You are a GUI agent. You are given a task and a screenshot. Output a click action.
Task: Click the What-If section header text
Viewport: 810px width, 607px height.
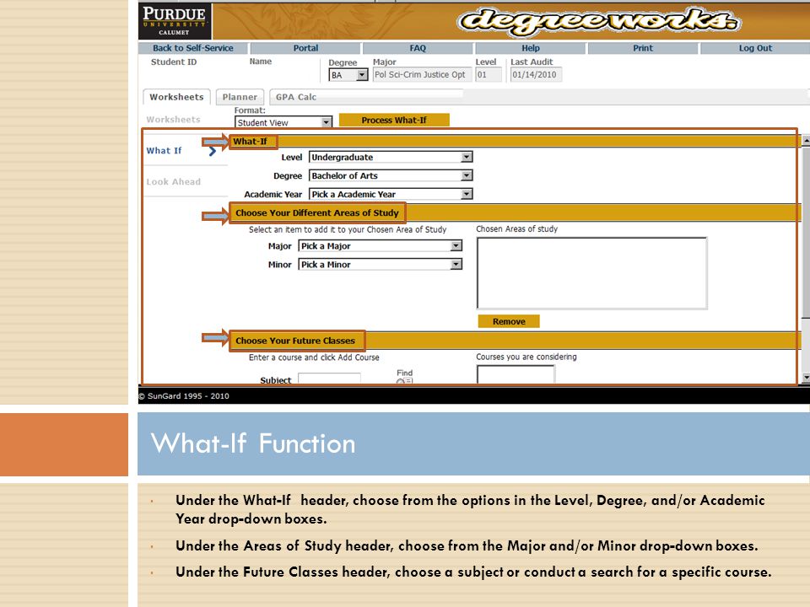(x=250, y=142)
